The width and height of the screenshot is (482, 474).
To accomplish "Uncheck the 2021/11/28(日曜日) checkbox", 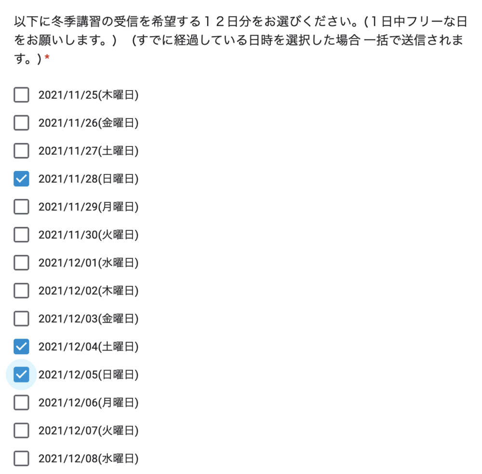I will coord(21,179).
